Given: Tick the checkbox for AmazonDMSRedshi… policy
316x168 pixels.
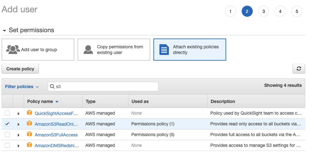Looking at the screenshot, I should [7, 145].
